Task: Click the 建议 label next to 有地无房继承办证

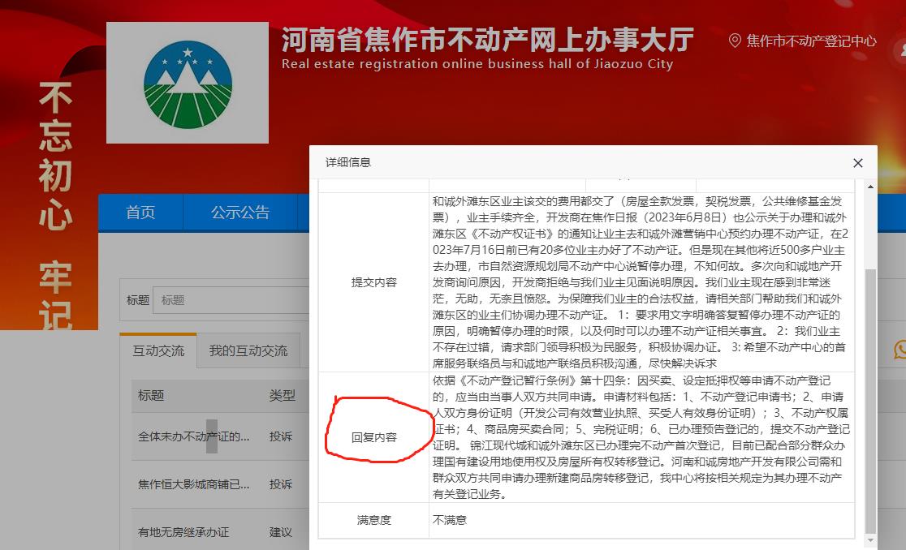Action: click(x=280, y=531)
